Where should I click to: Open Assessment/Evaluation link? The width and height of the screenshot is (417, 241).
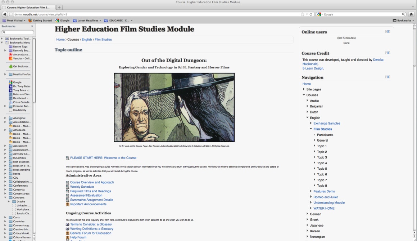86,196
